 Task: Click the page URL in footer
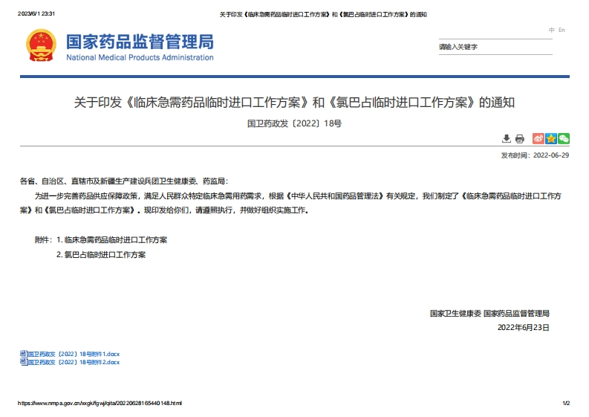pos(100,403)
